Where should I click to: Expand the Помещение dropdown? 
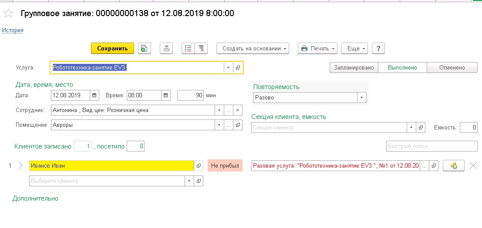coord(219,125)
